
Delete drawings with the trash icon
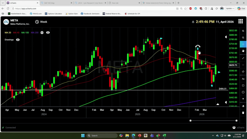click(x=243, y=113)
